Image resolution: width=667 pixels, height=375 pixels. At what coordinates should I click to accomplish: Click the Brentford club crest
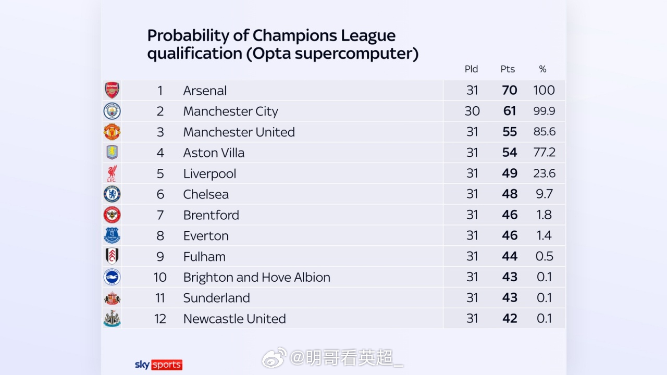point(112,215)
